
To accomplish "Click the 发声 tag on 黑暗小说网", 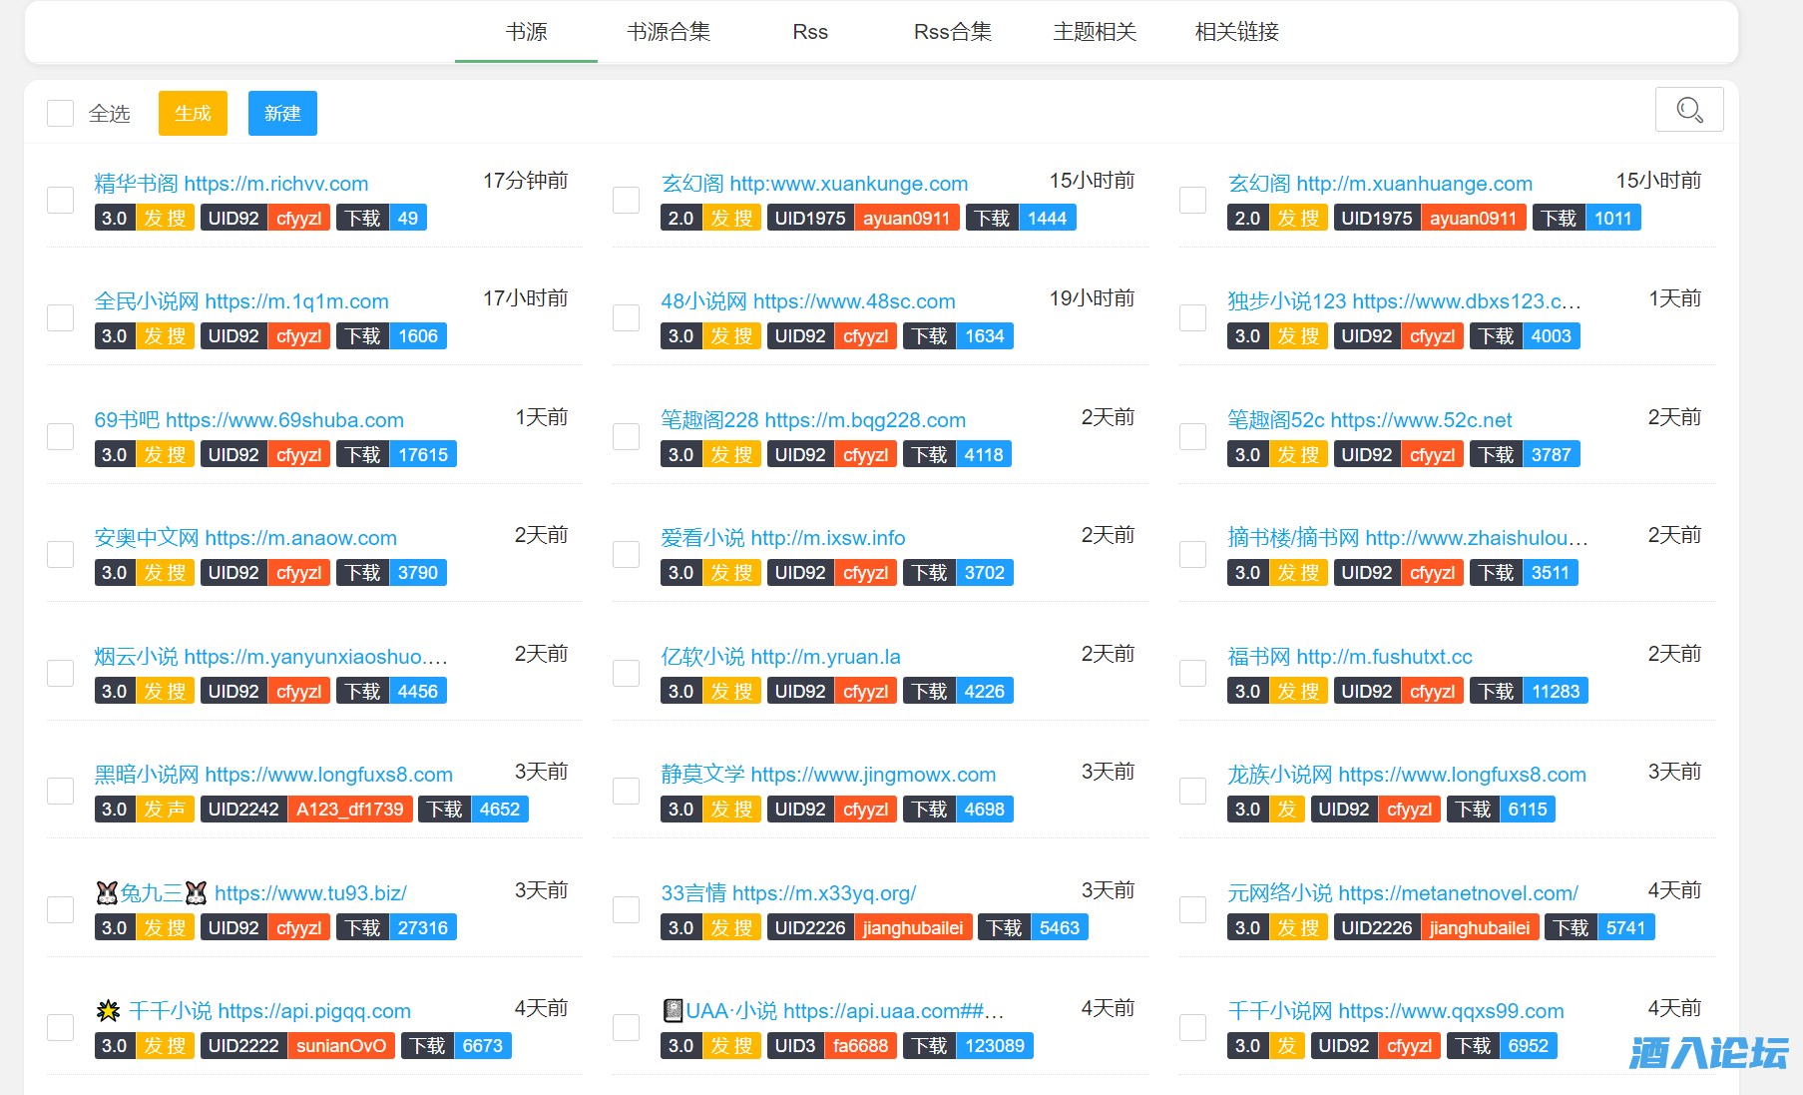I will pyautogui.click(x=165, y=810).
